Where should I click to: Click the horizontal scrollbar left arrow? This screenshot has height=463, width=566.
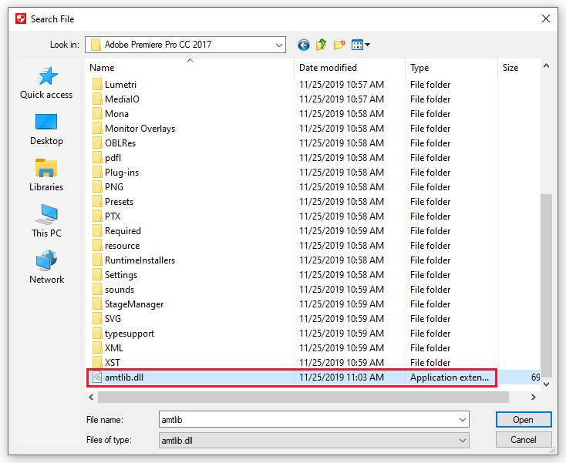[x=91, y=398]
